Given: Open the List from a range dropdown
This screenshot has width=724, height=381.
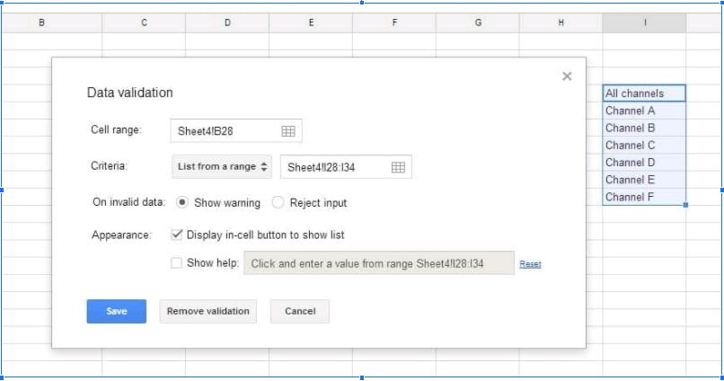Looking at the screenshot, I should (x=222, y=167).
